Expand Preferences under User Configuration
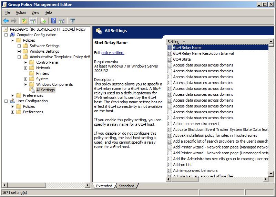Viewport: 276px width, 197px height. (x=12, y=112)
